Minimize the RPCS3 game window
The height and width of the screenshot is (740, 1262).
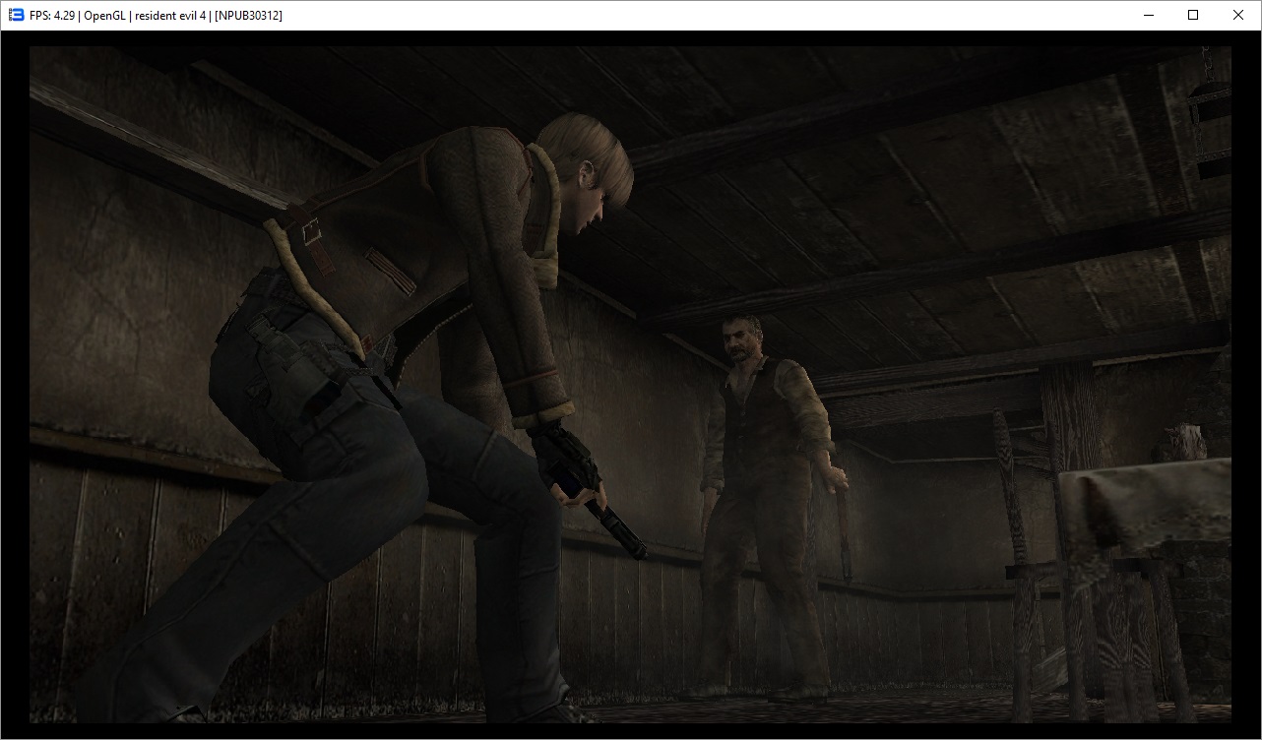pos(1148,15)
